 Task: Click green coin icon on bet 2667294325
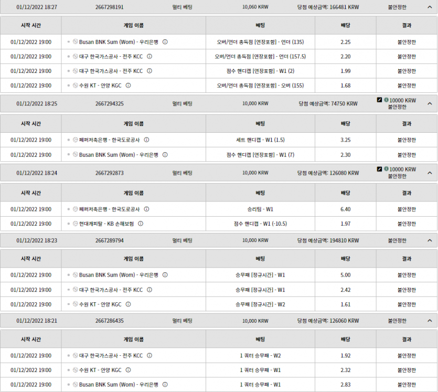[x=386, y=100]
